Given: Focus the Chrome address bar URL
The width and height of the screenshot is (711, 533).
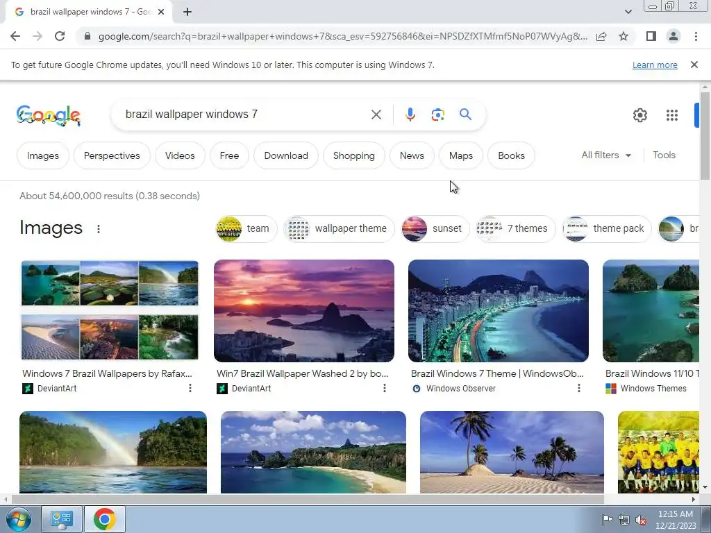Looking at the screenshot, I should point(342,36).
